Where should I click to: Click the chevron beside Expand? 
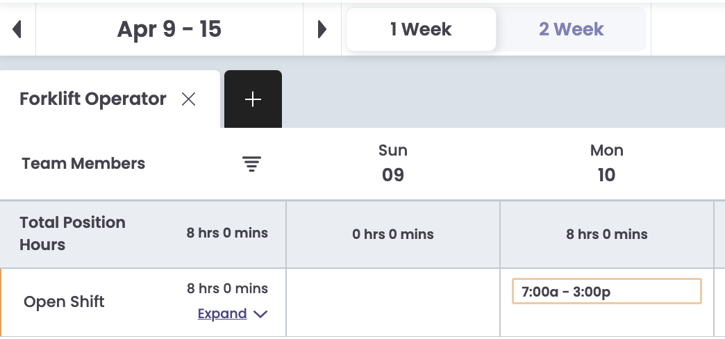260,314
